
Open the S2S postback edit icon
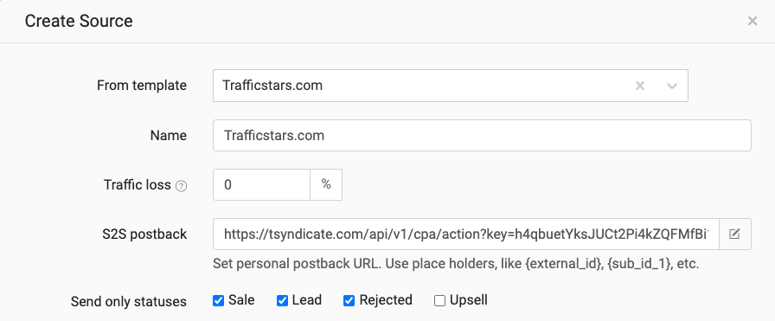tap(735, 234)
